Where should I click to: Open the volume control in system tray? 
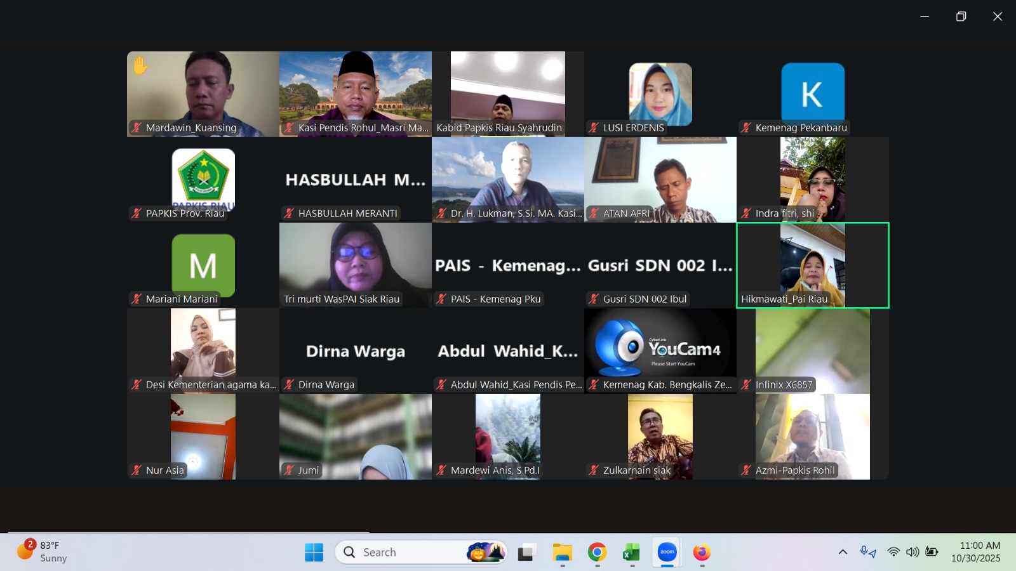coord(912,552)
